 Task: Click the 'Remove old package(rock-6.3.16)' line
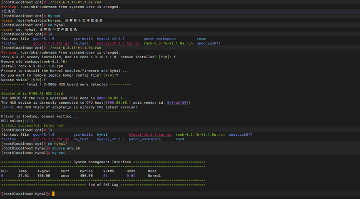point(34,61)
